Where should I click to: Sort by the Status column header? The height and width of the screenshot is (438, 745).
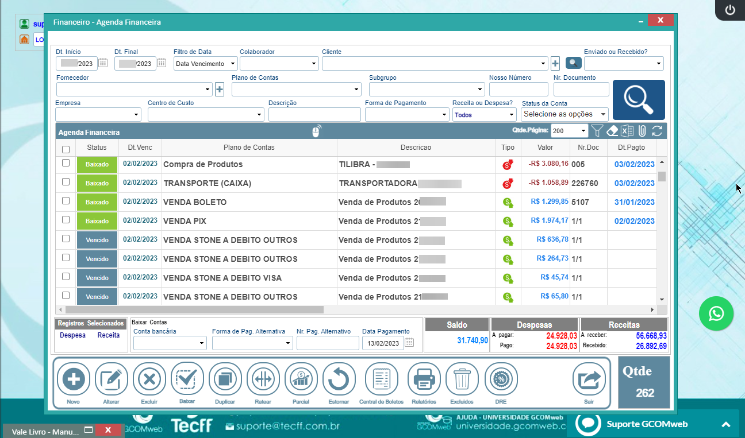click(x=97, y=148)
